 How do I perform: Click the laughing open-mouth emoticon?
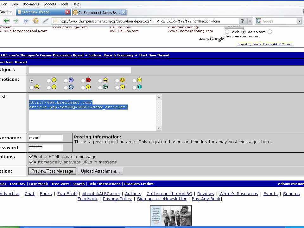pos(37,87)
